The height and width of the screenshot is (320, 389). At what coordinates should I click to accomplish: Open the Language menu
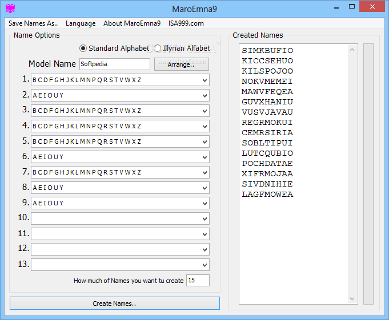[81, 23]
